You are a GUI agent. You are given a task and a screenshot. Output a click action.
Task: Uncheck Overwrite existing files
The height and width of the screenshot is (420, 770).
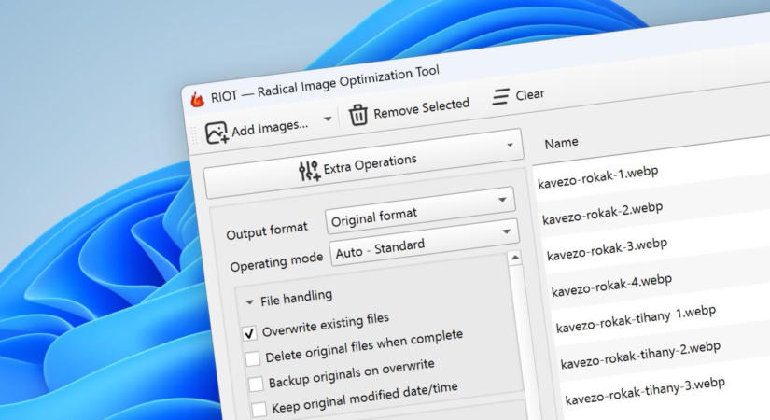point(249,333)
